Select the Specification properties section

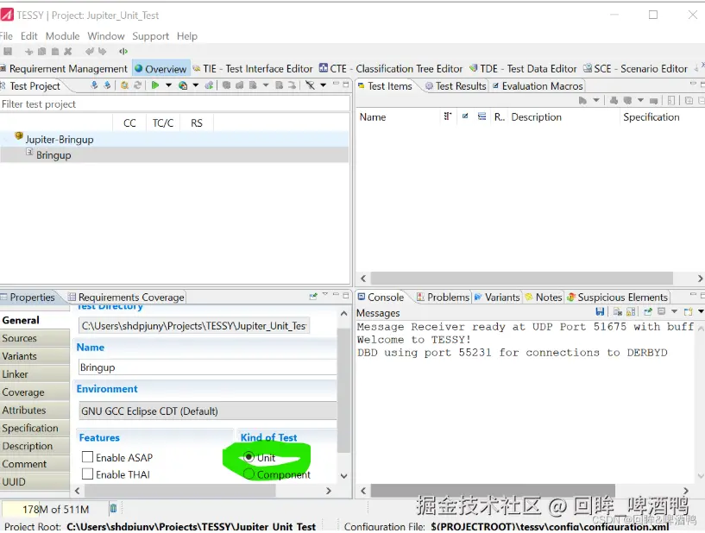(x=35, y=428)
